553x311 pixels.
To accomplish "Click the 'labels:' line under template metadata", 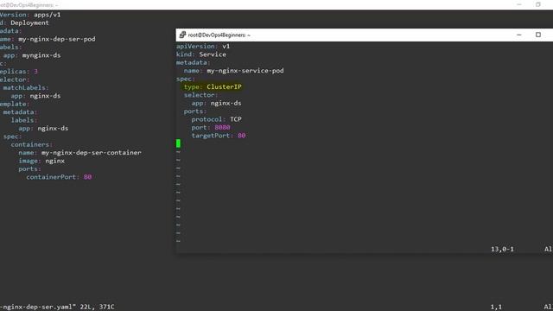I will click(x=24, y=120).
